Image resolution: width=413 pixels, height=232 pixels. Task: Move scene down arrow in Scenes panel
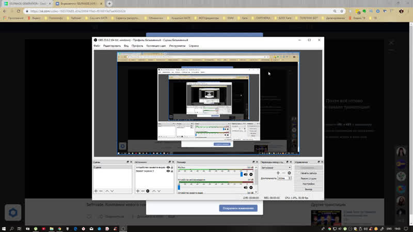(112, 191)
